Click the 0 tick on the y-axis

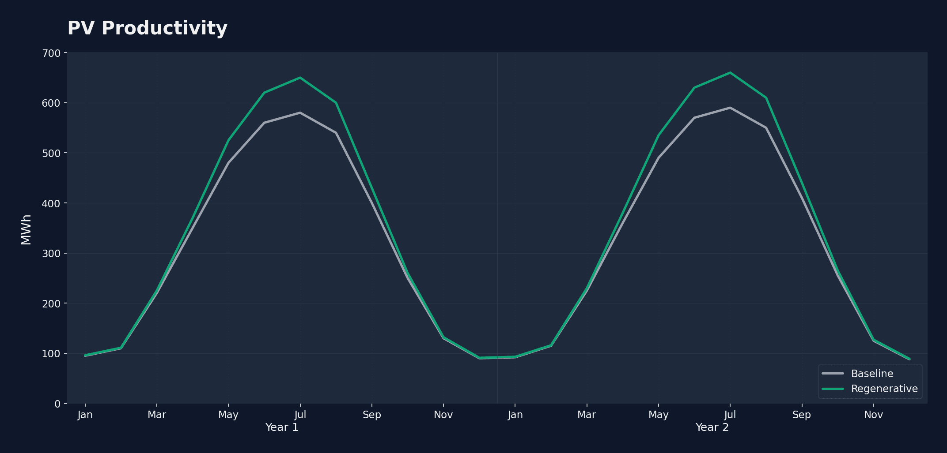pyautogui.click(x=57, y=404)
